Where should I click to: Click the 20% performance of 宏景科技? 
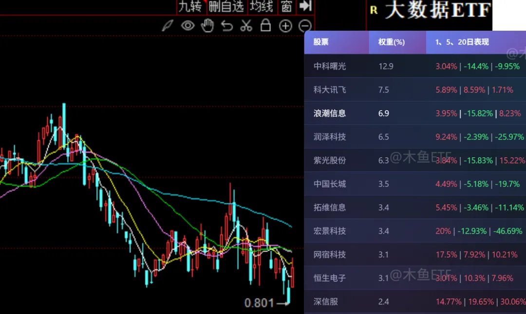click(x=443, y=231)
